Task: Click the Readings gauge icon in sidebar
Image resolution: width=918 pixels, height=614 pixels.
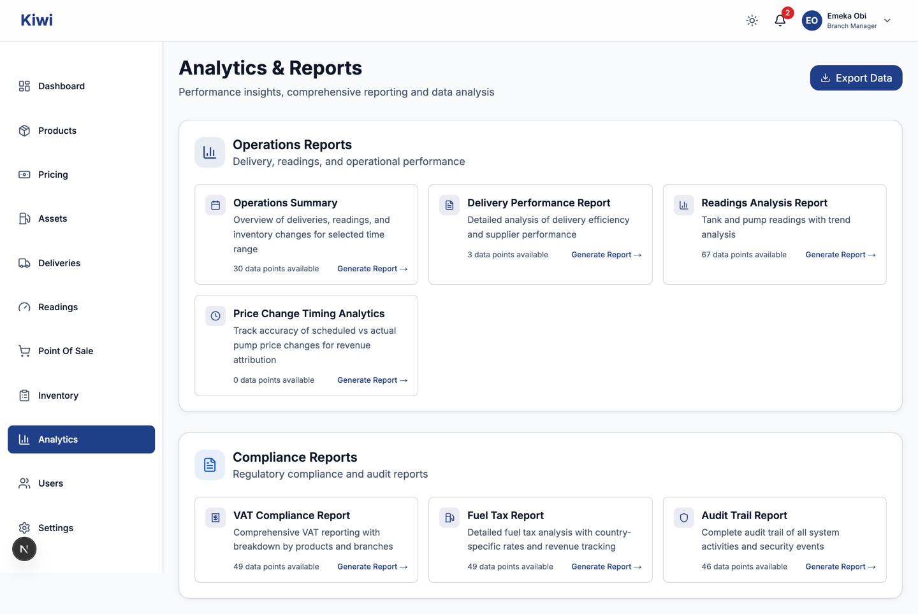Action: pyautogui.click(x=24, y=307)
